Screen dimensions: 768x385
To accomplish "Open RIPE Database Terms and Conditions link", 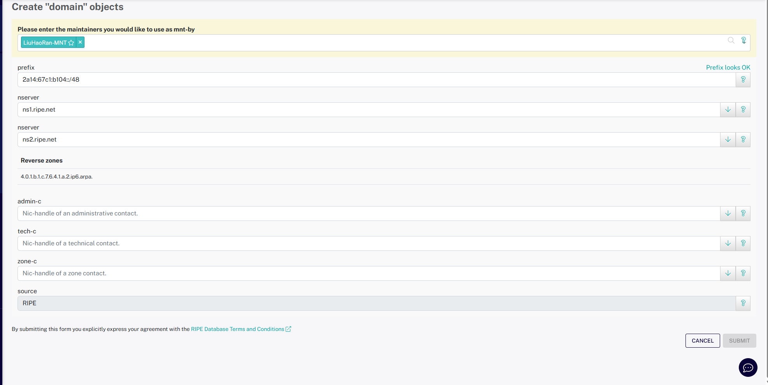I will tap(241, 329).
